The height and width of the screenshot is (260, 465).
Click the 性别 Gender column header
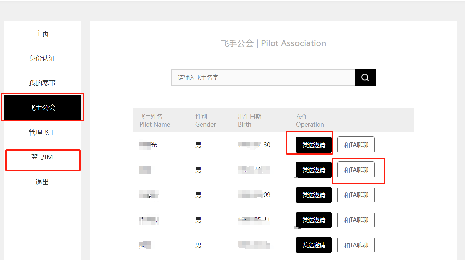[x=205, y=120]
